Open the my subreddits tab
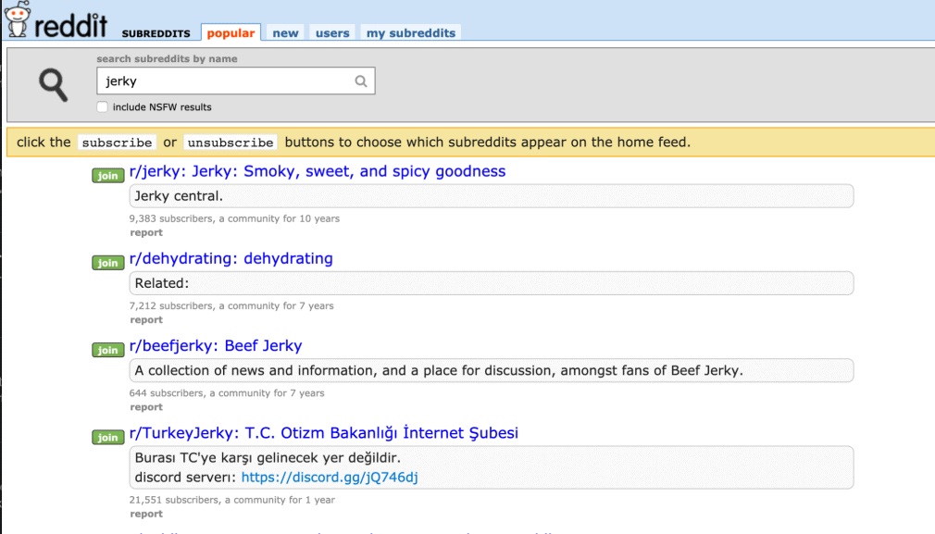 tap(411, 32)
